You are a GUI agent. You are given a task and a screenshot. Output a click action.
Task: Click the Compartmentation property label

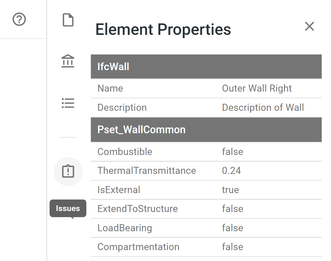(x=138, y=247)
